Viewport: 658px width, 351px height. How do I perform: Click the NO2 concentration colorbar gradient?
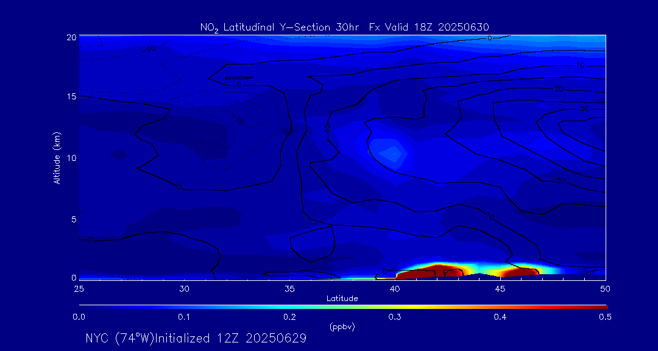click(x=343, y=307)
